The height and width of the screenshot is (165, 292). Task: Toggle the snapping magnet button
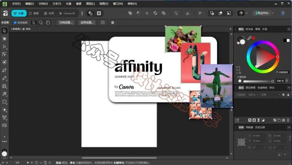pyautogui.click(x=241, y=13)
